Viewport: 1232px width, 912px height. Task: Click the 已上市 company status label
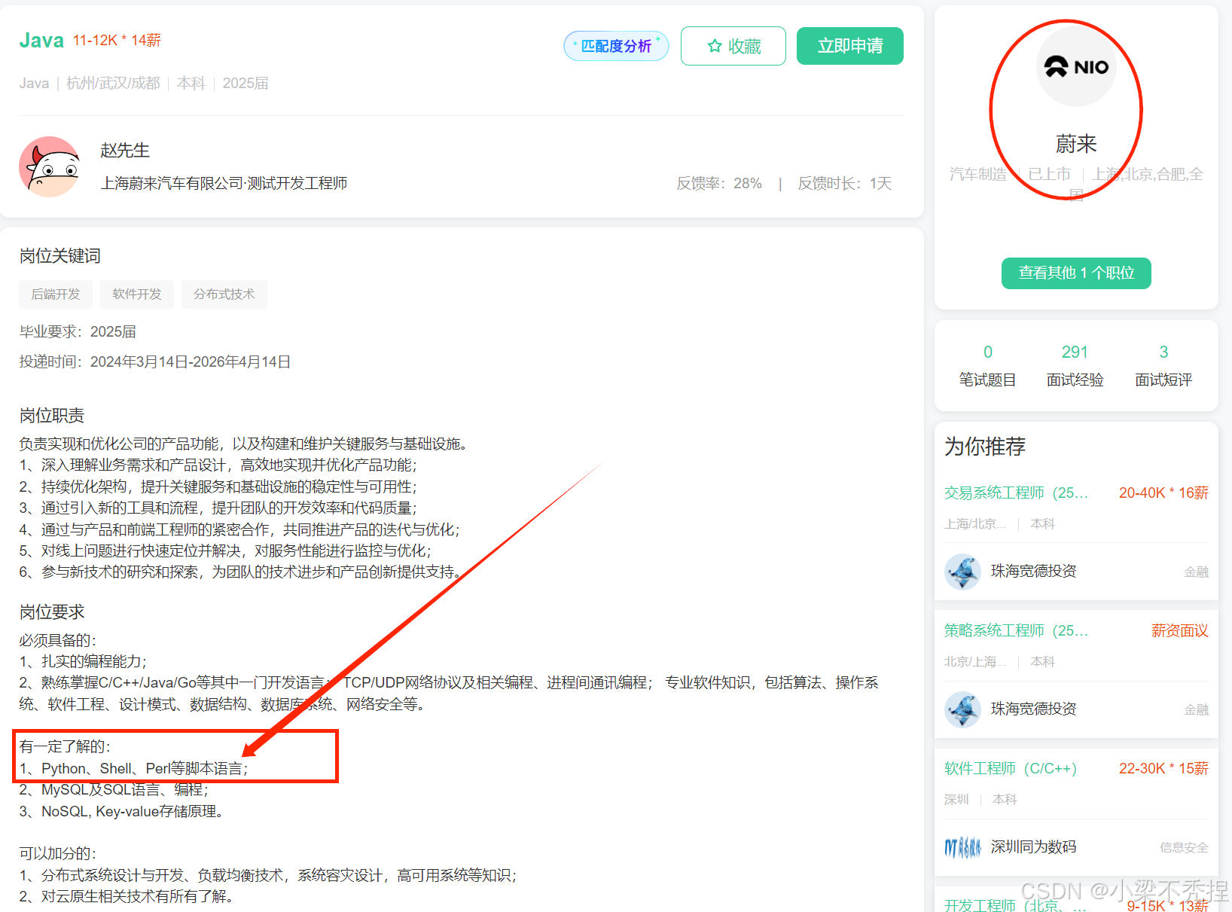(x=1049, y=175)
